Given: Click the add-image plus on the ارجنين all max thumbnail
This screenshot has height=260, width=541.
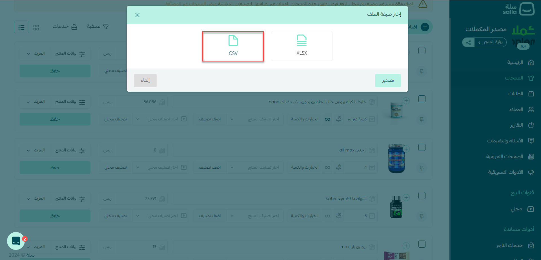Looking at the screenshot, I should click(406, 149).
